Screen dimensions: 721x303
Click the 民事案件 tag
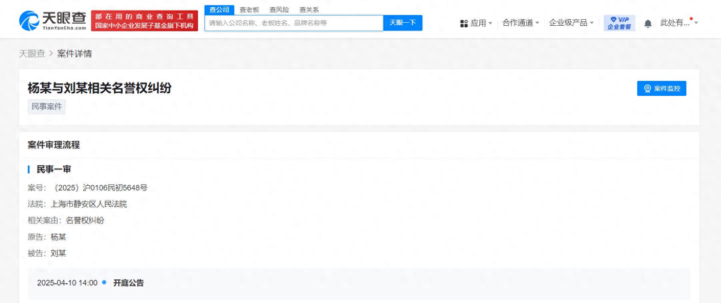[x=47, y=107]
